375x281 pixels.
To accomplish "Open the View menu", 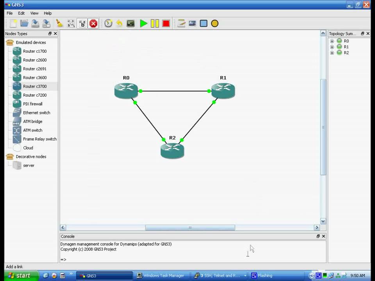I will tap(34, 13).
